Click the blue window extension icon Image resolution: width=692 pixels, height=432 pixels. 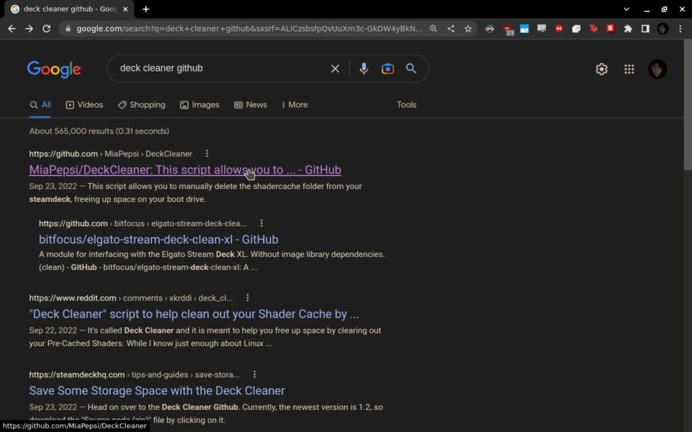point(524,28)
